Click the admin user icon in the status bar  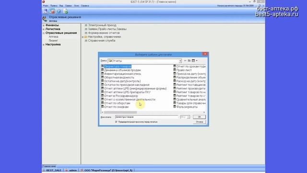click(66, 170)
